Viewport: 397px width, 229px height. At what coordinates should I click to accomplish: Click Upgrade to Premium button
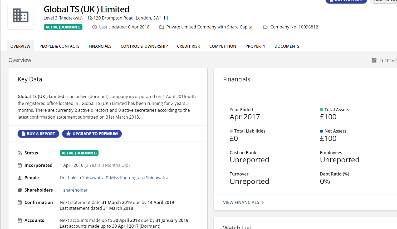92,134
